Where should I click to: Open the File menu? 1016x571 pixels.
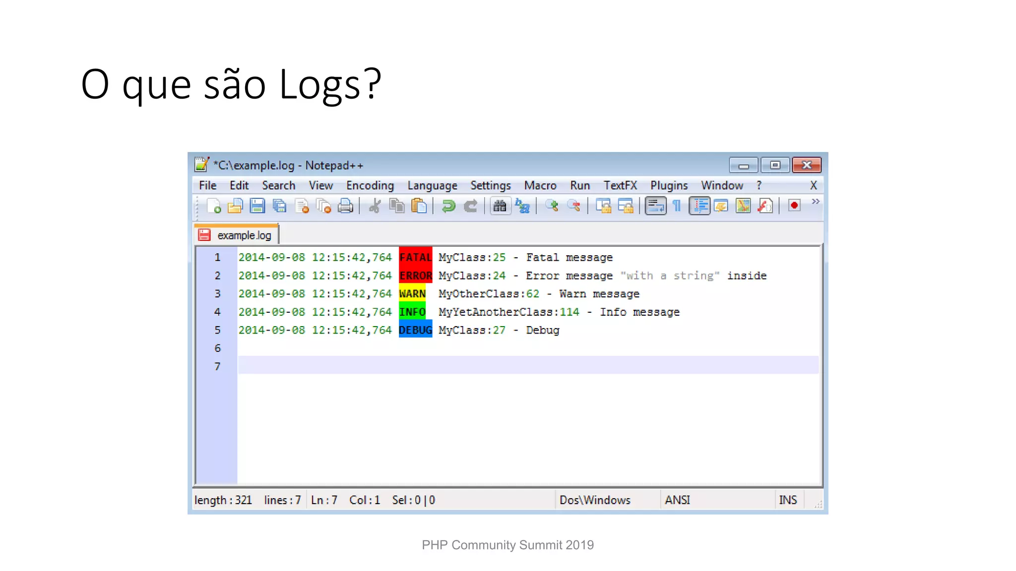click(x=208, y=185)
